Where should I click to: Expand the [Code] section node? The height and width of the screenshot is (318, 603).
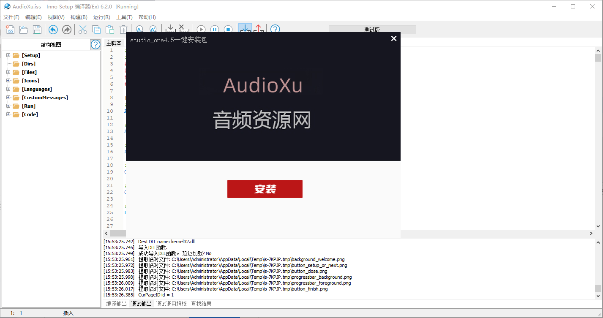[x=8, y=114]
